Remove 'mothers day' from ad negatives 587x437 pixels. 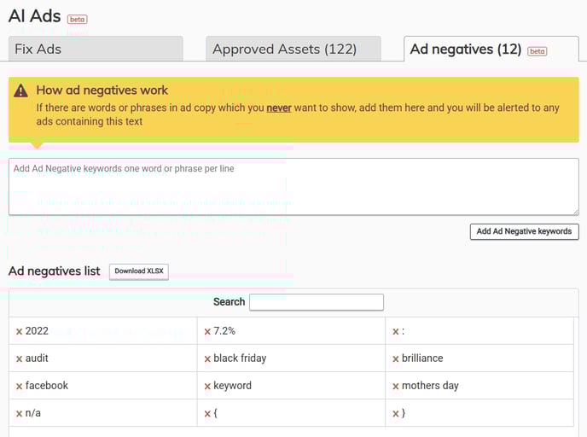[x=396, y=386]
